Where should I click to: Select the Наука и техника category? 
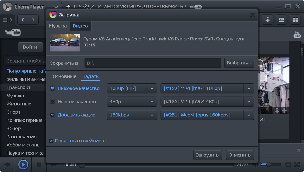pos(25,153)
